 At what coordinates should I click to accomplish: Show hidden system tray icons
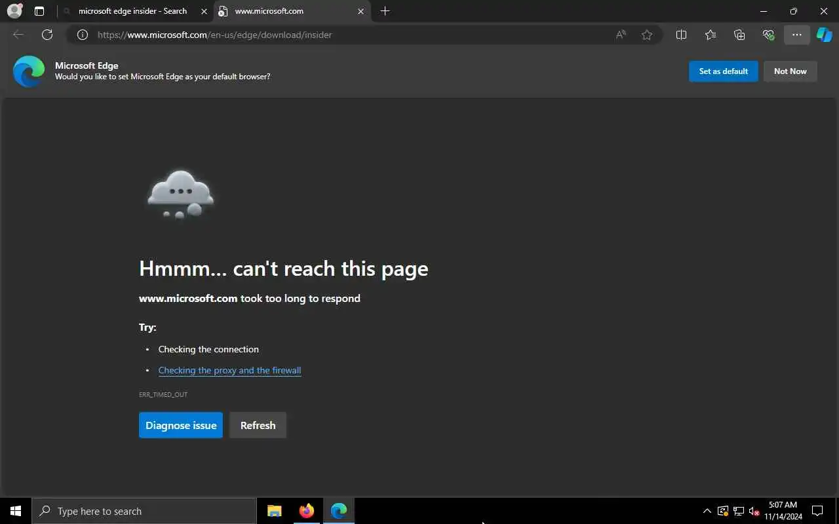pyautogui.click(x=707, y=511)
